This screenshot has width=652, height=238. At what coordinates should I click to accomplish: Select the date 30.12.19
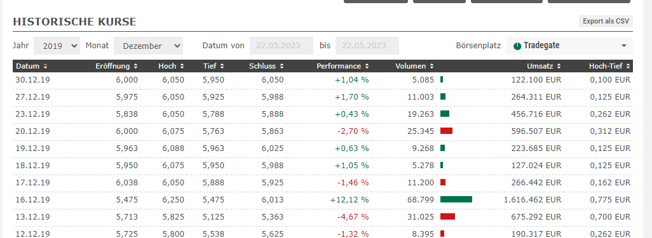click(x=33, y=80)
